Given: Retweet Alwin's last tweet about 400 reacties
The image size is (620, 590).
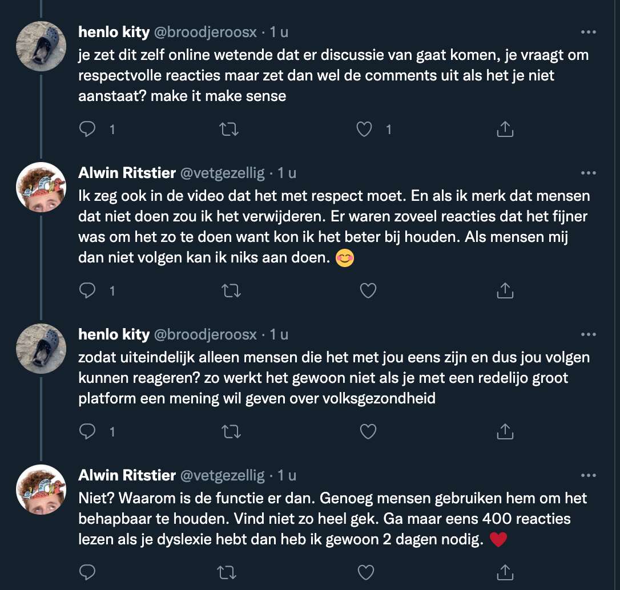Looking at the screenshot, I should point(227,572).
